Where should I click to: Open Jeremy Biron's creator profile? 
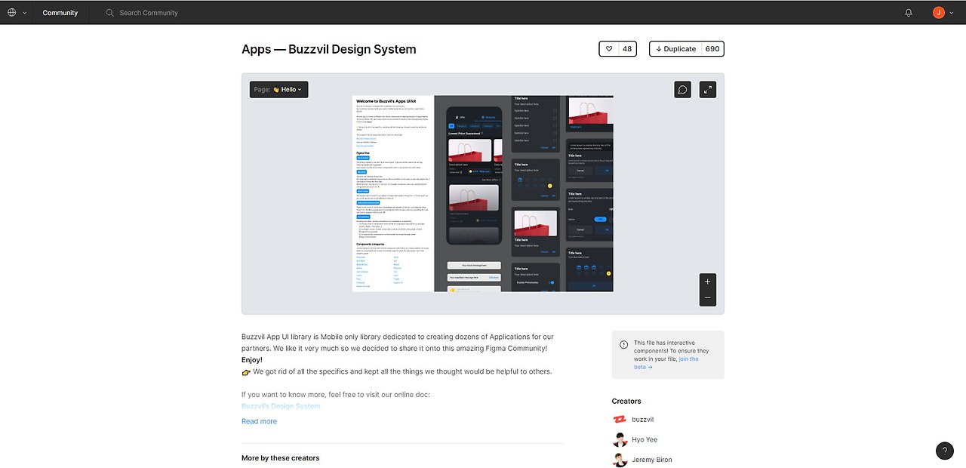pyautogui.click(x=652, y=460)
